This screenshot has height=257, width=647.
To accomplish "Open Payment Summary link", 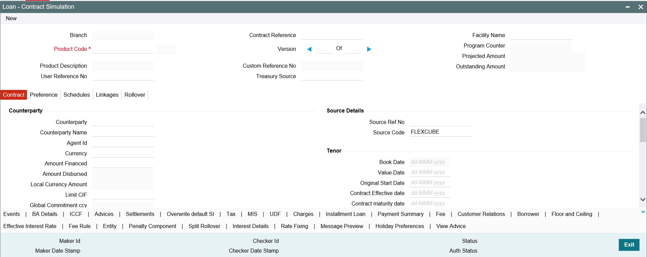I will [401, 214].
